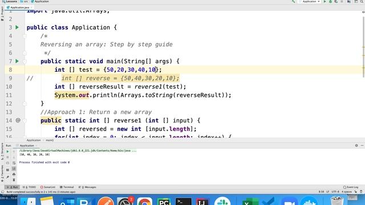
Task: Click the down-the-stack-trace arrow in Run panel
Action: 14,157
